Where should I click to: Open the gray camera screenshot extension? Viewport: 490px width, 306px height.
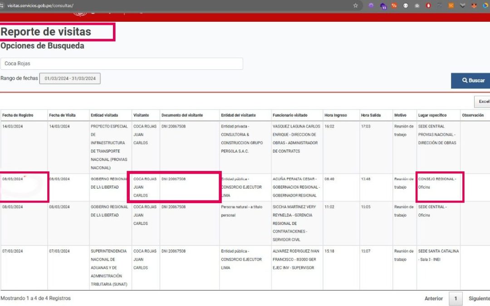[417, 5]
